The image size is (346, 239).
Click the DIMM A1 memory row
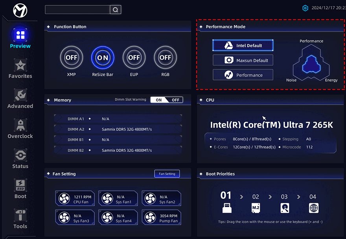[x=118, y=119]
